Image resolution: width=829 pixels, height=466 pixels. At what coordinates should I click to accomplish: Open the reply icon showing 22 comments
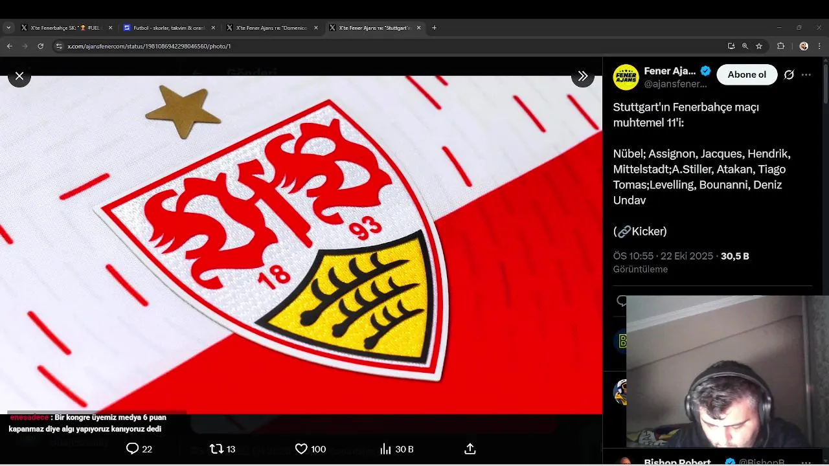coord(139,449)
